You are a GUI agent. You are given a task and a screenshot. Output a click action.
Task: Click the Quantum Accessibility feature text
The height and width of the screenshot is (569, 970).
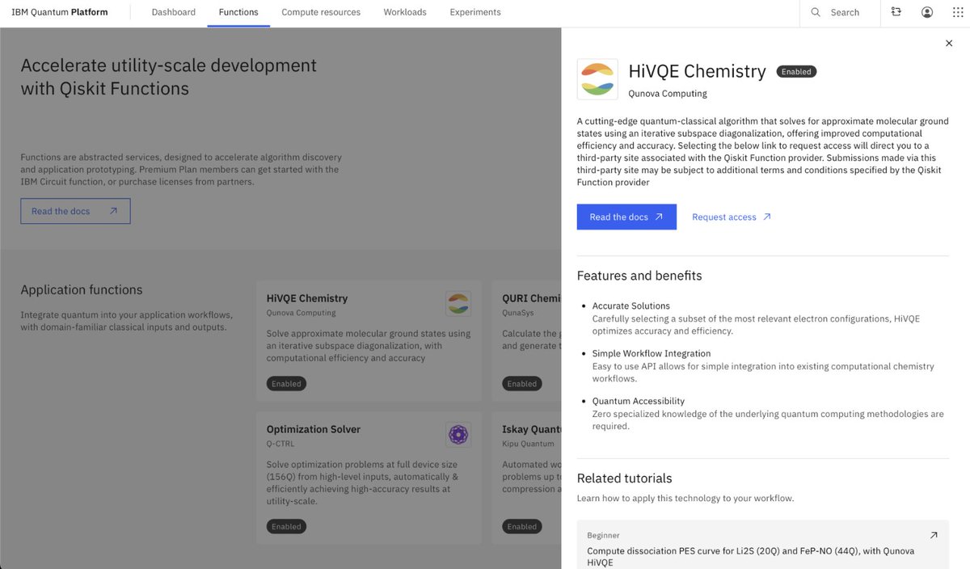click(x=639, y=402)
